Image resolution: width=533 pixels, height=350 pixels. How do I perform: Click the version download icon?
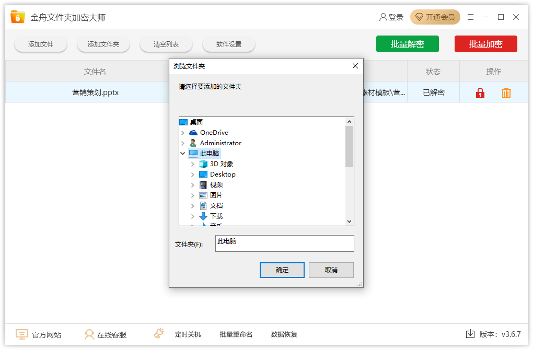(470, 334)
